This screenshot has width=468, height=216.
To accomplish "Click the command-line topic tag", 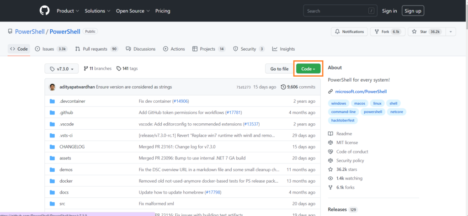I will pyautogui.click(x=343, y=112).
